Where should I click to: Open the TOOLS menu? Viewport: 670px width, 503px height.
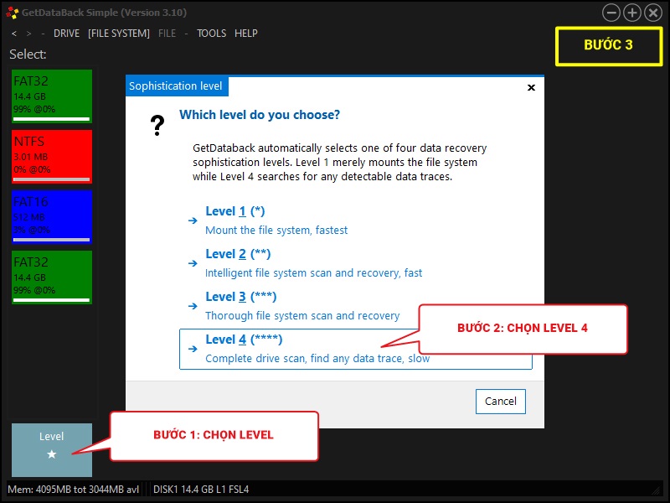[x=212, y=34]
